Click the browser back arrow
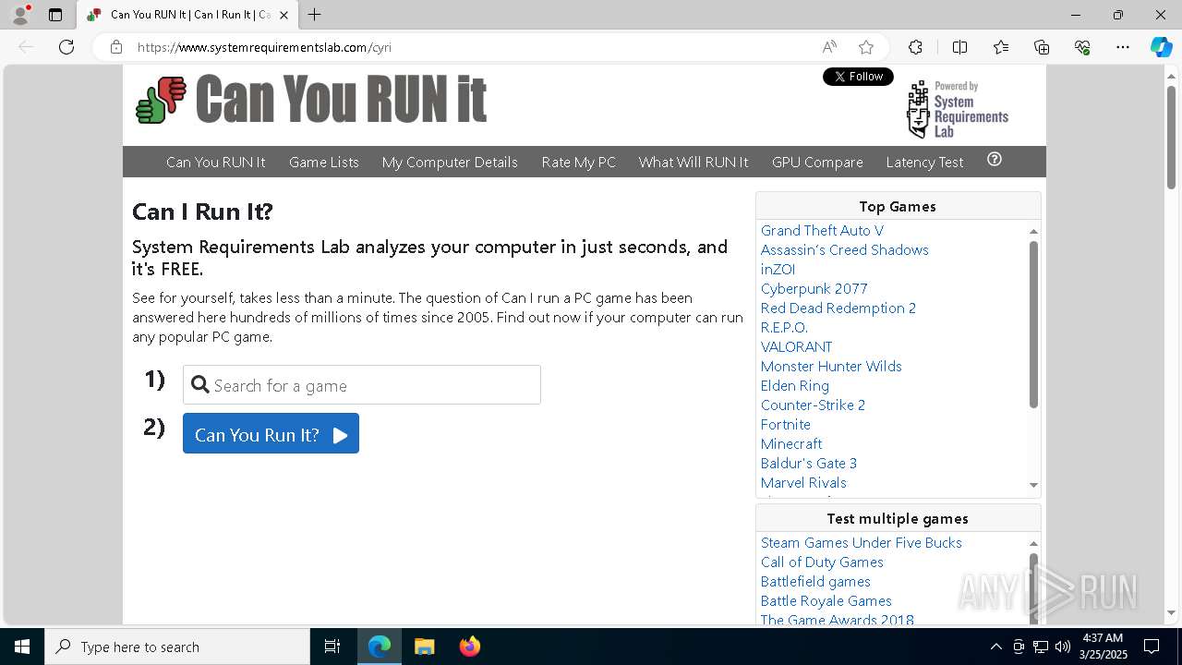 26,47
